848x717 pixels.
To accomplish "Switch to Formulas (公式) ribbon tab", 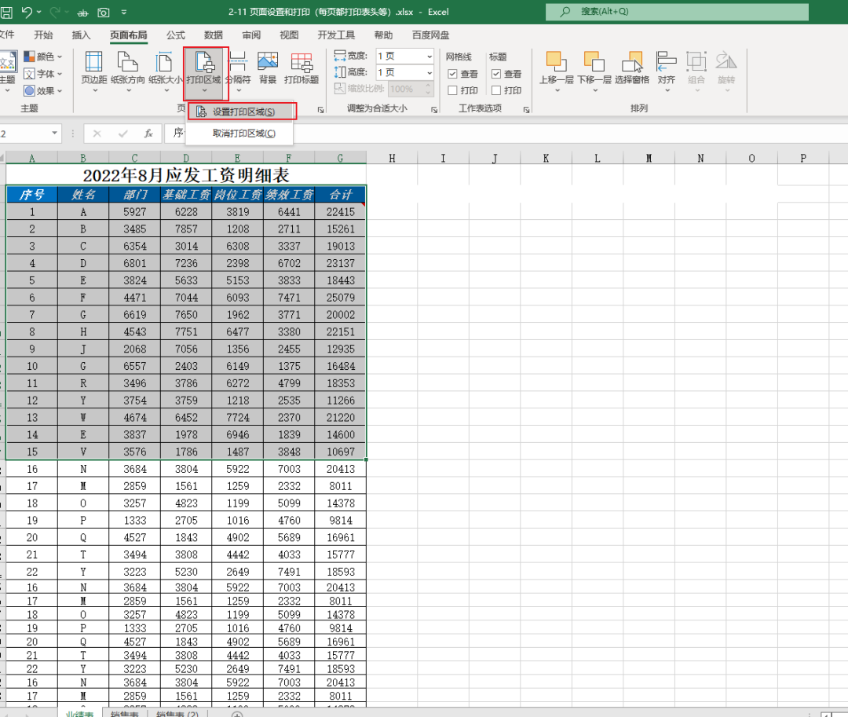I will (175, 35).
